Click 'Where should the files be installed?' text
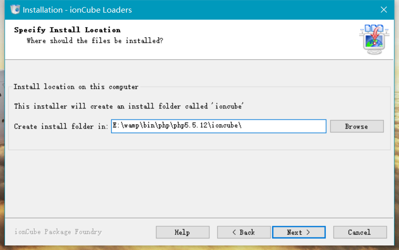This screenshot has height=250, width=399. (95, 41)
